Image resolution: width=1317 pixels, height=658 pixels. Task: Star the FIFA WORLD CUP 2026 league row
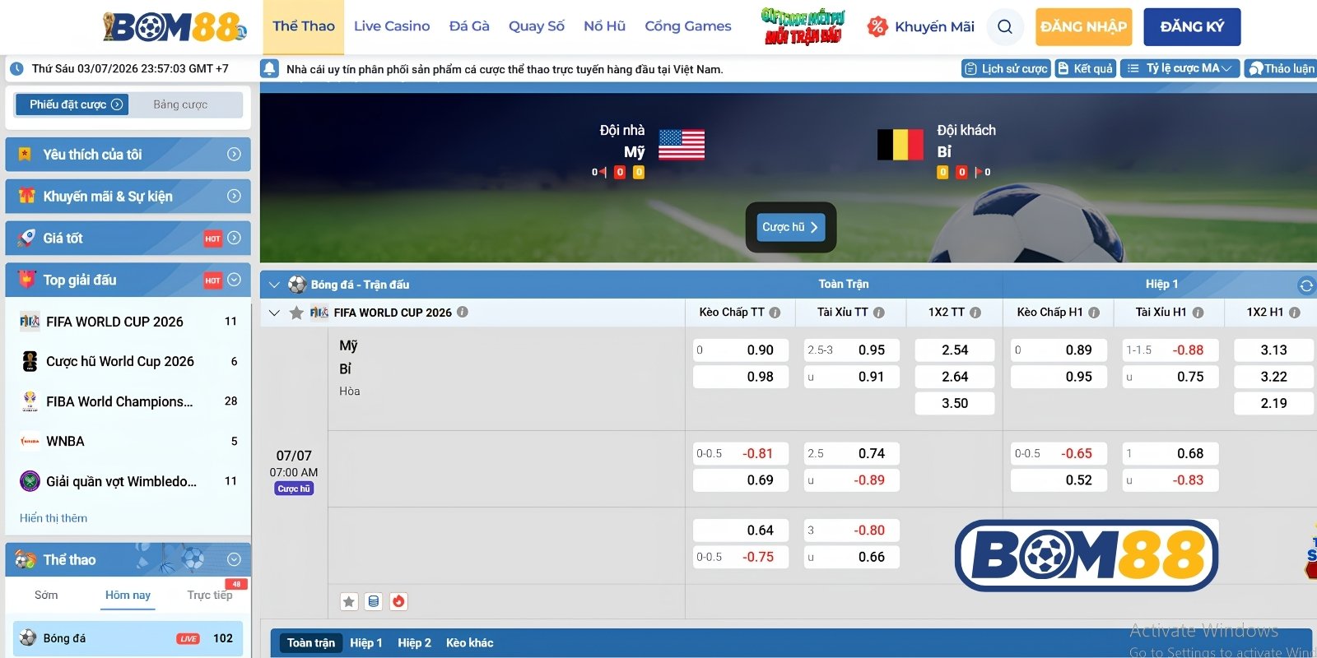[296, 313]
